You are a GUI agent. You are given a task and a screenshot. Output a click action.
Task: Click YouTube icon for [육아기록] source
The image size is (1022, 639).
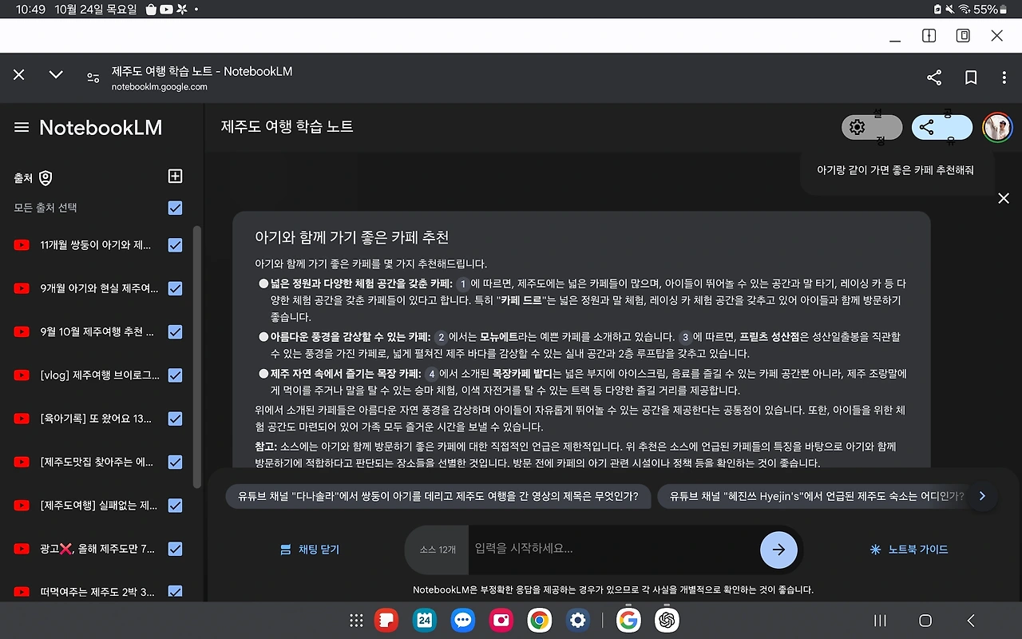[22, 419]
